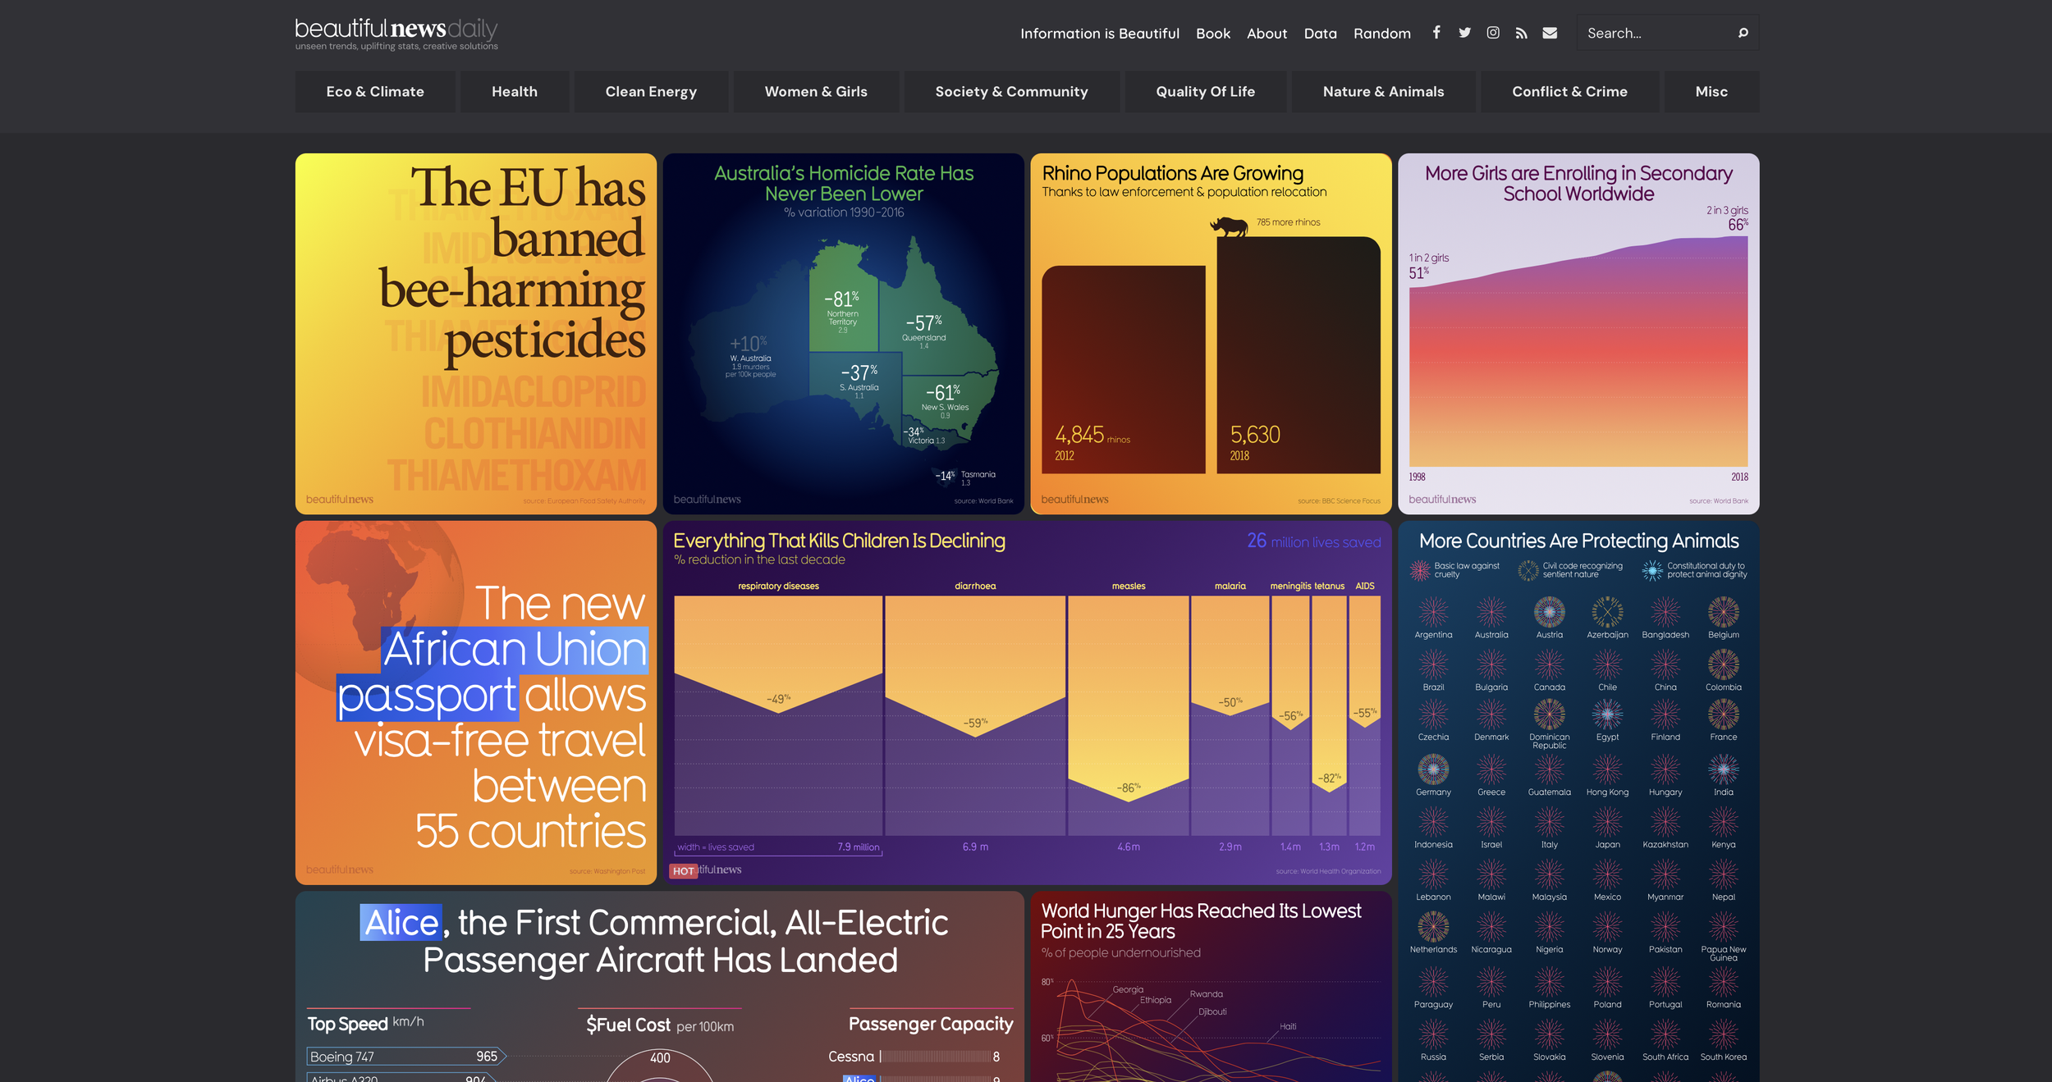Open the EU banned pesticides card

click(476, 334)
